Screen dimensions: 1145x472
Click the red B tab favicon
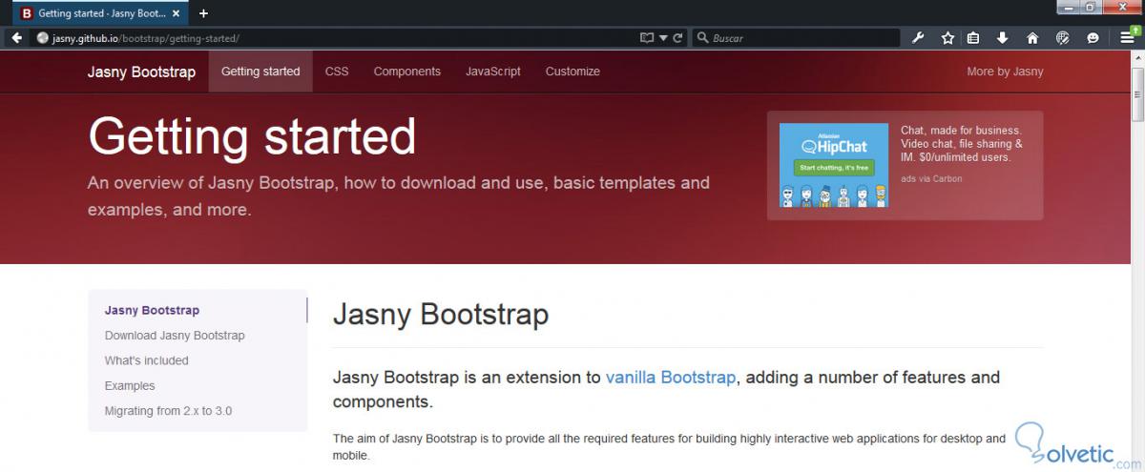pyautogui.click(x=26, y=13)
